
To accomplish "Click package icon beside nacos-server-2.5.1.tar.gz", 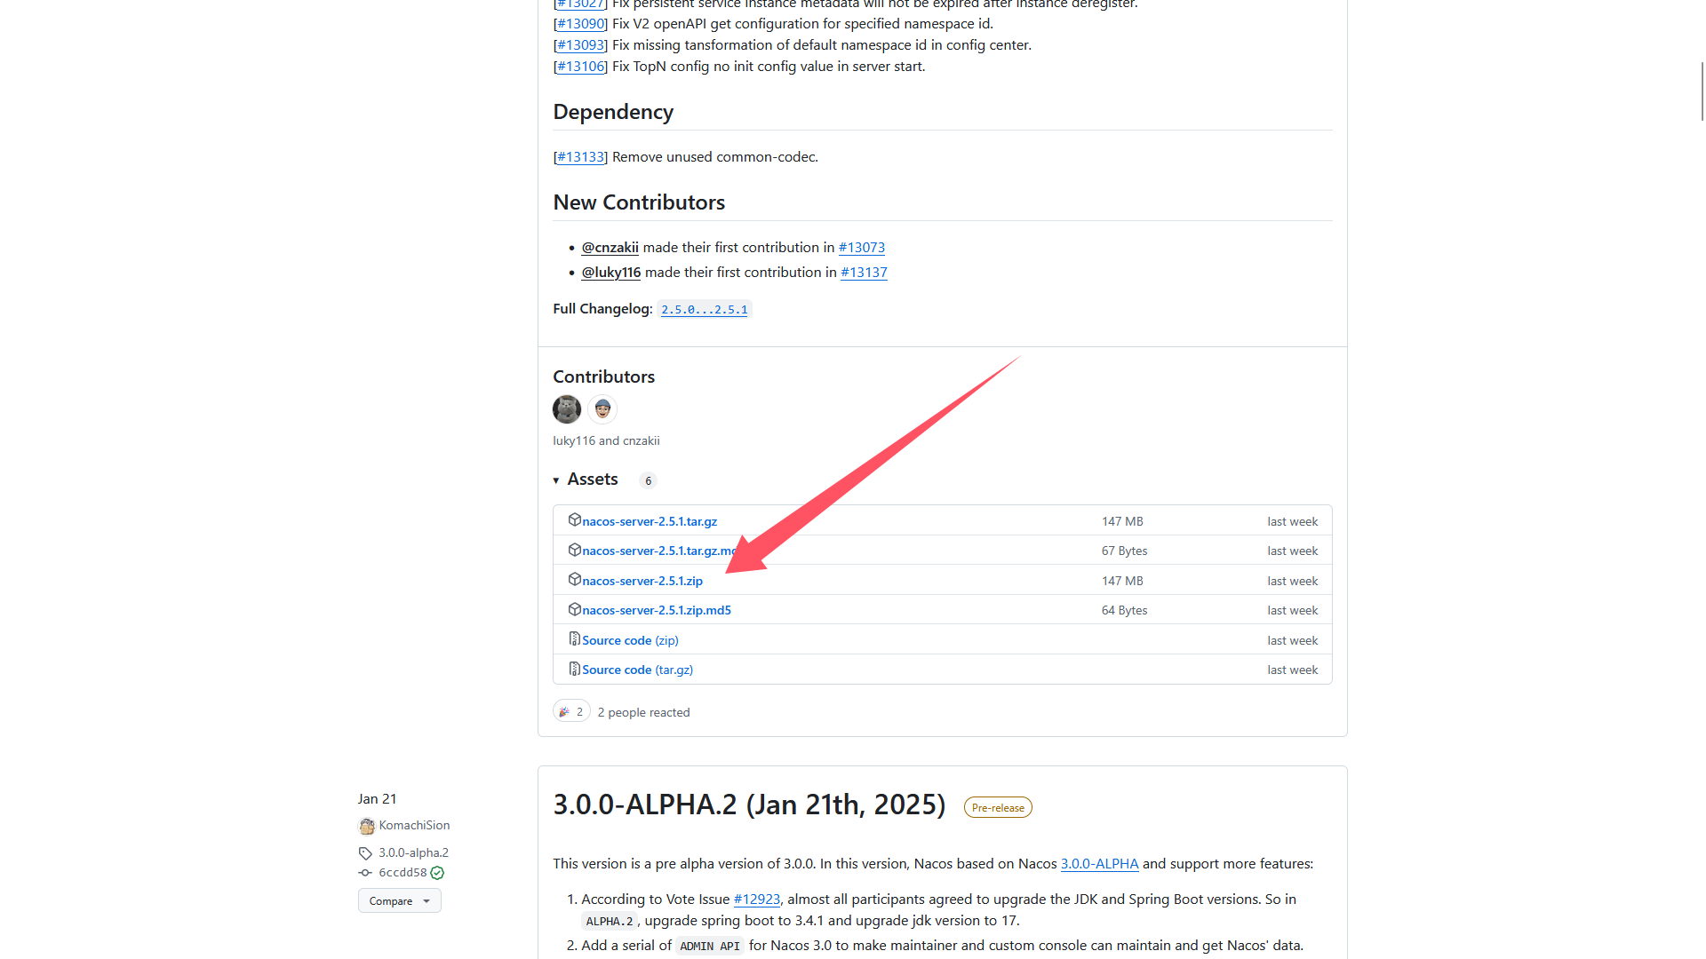I will pos(574,520).
